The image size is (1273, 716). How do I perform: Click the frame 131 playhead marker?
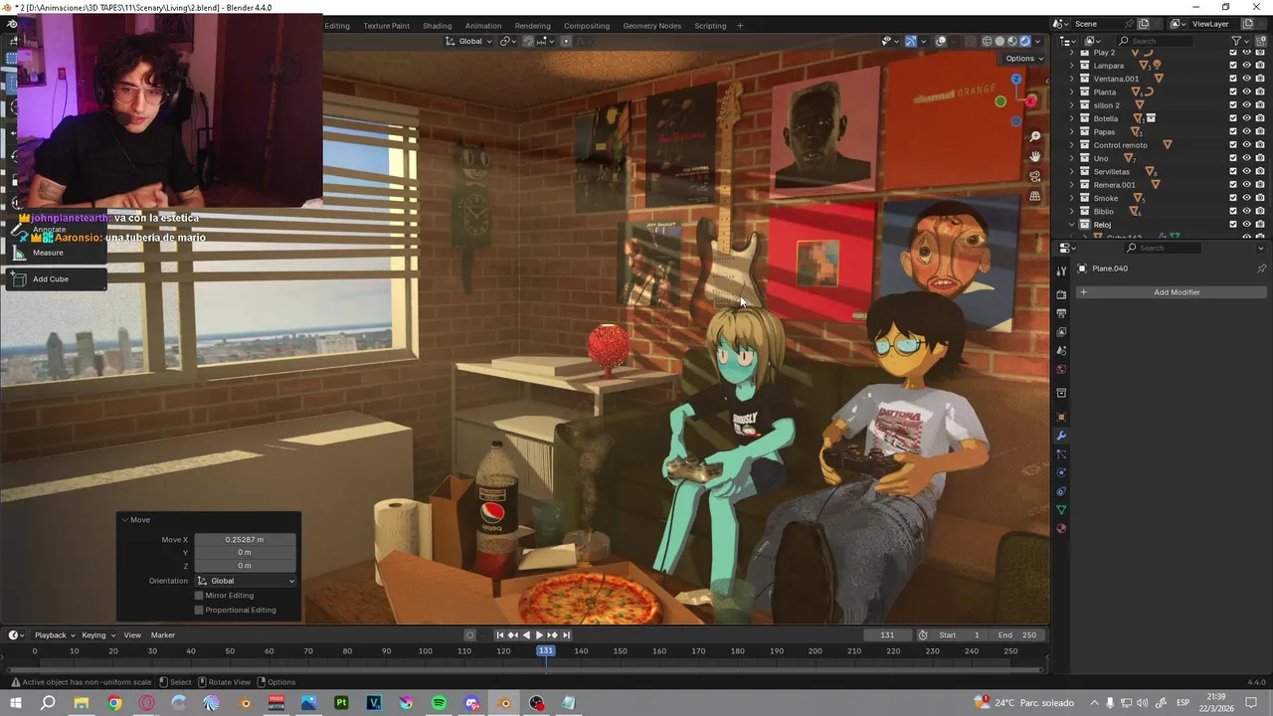(545, 650)
